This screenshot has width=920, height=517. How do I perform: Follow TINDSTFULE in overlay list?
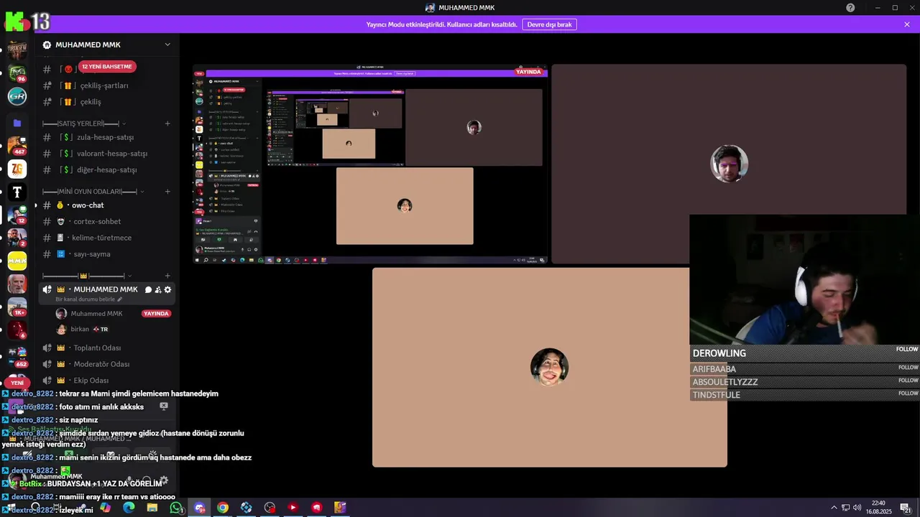pyautogui.click(x=908, y=393)
